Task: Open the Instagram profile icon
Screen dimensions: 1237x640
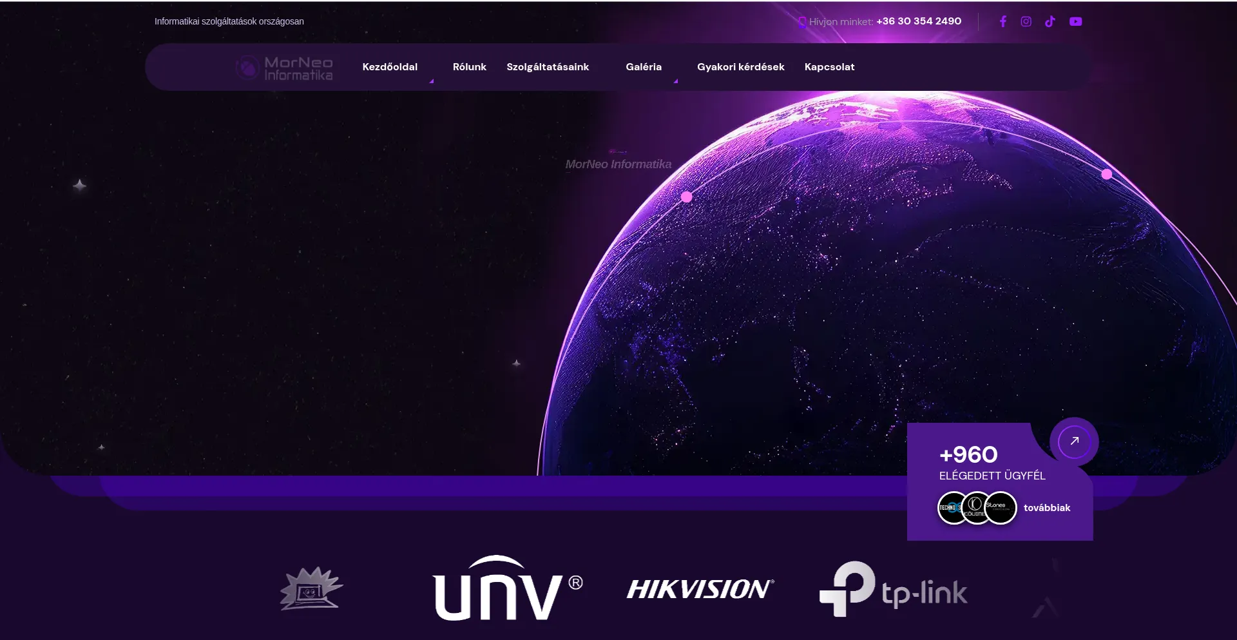Action: (1026, 21)
